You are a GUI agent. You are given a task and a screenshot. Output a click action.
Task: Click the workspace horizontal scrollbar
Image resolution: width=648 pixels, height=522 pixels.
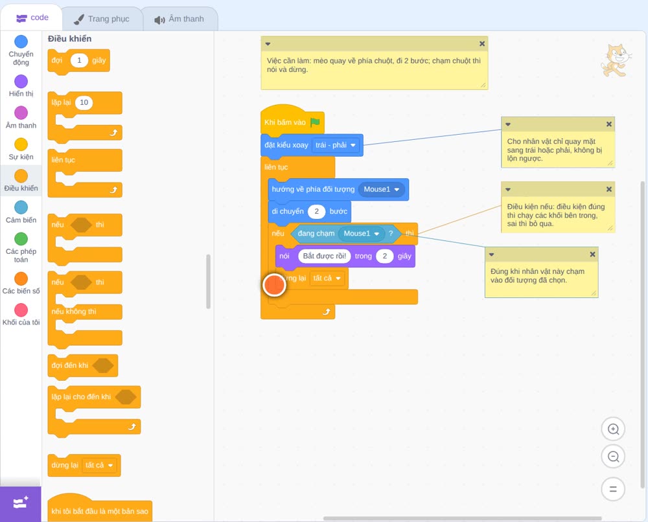(462, 518)
